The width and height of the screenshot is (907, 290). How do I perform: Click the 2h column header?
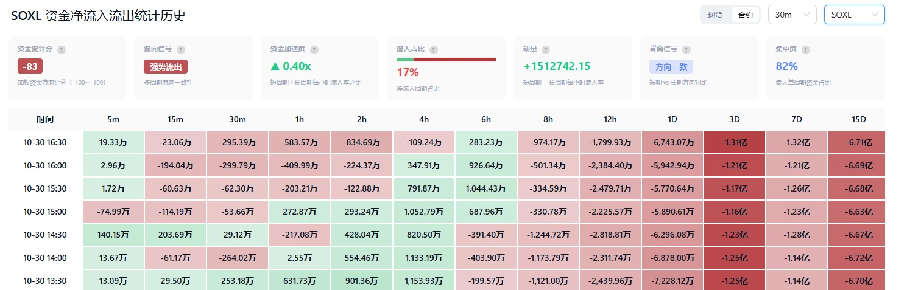[362, 119]
